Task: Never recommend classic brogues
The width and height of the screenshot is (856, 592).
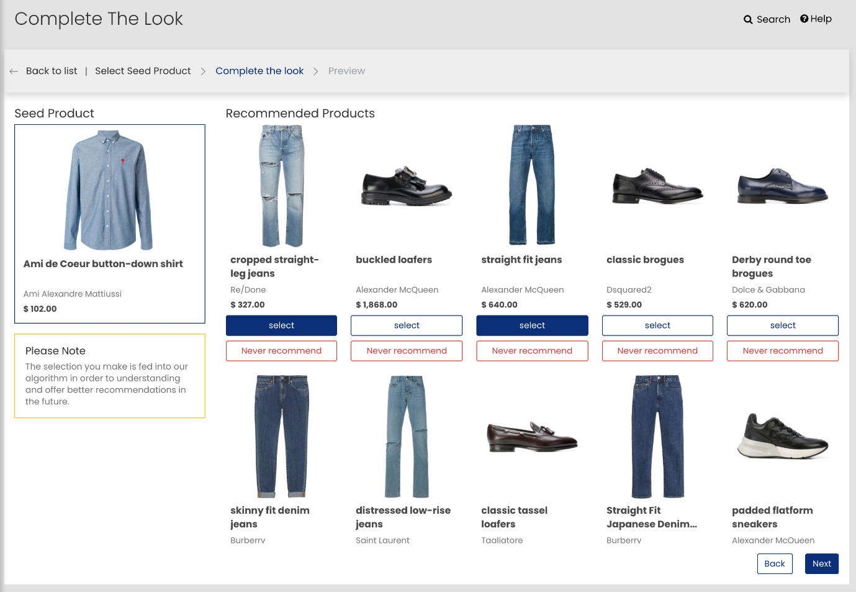Action: 657,351
